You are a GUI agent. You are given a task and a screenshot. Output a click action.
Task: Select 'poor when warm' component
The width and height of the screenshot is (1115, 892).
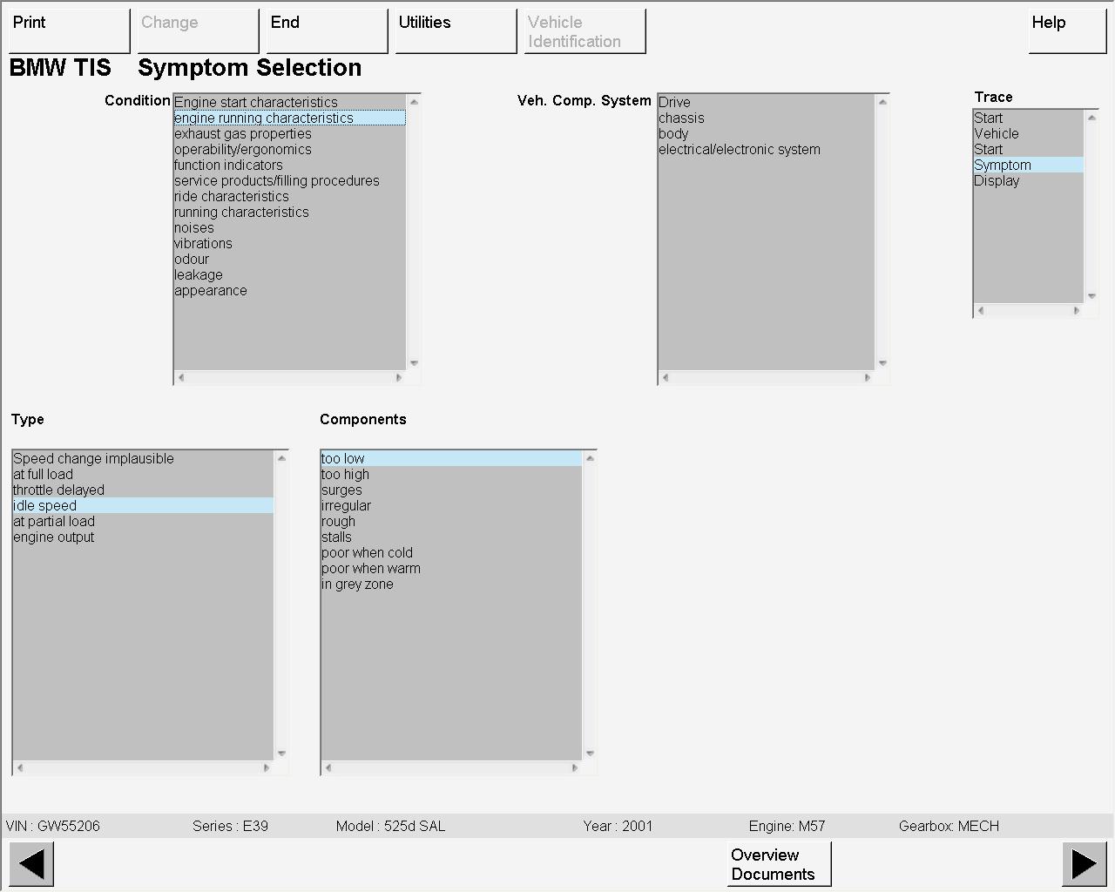(x=451, y=569)
